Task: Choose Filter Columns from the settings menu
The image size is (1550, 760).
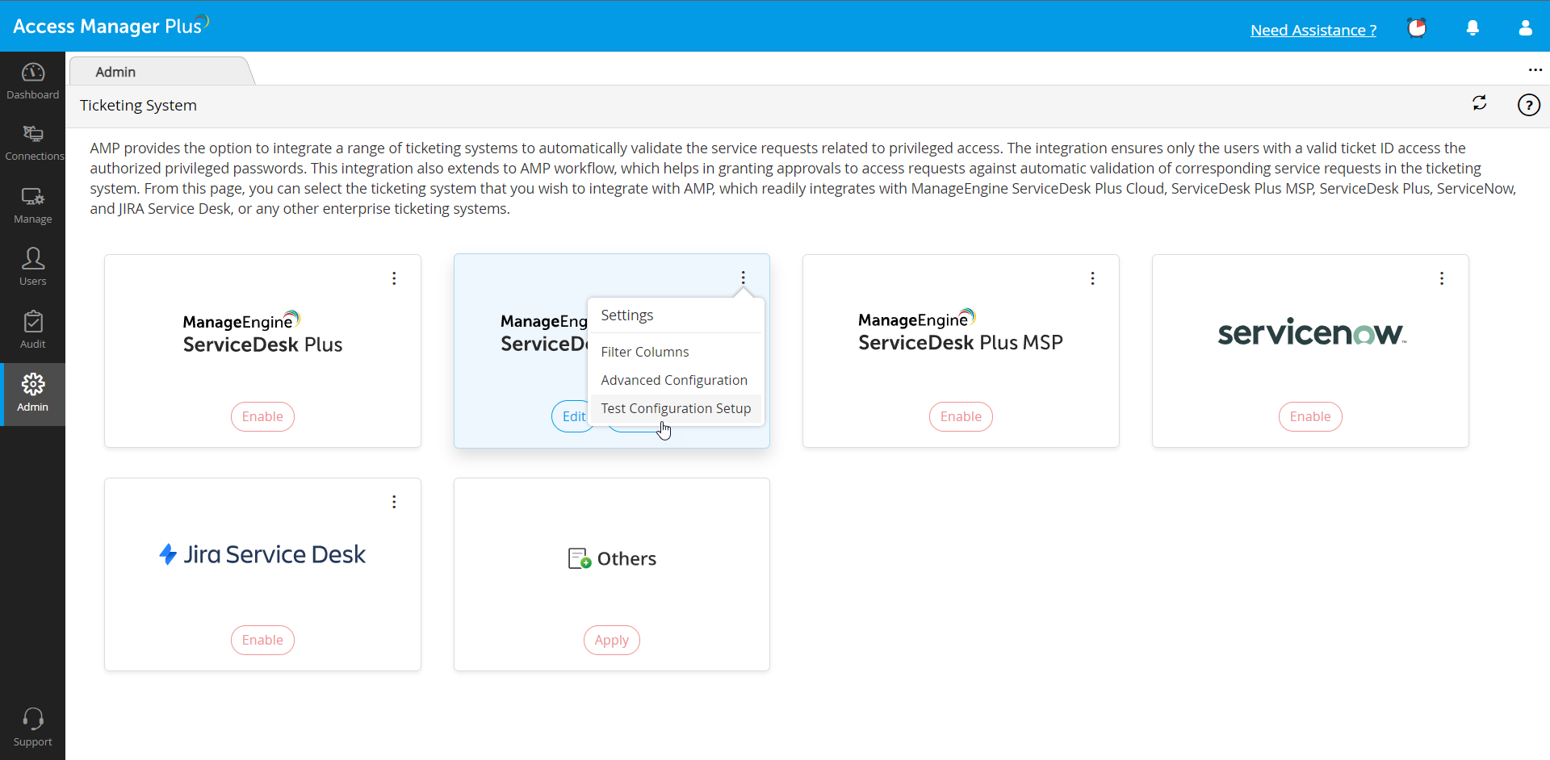Action: coord(676,352)
